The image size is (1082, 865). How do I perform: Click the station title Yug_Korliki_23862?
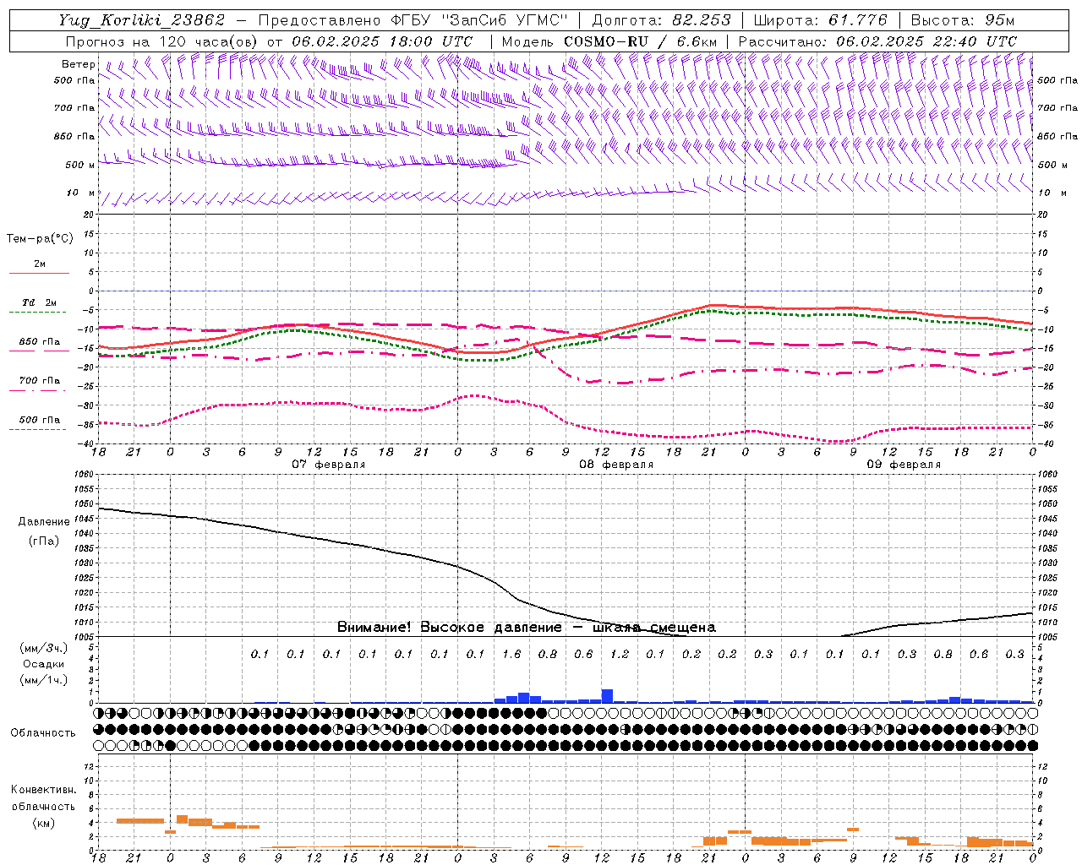pyautogui.click(x=142, y=20)
